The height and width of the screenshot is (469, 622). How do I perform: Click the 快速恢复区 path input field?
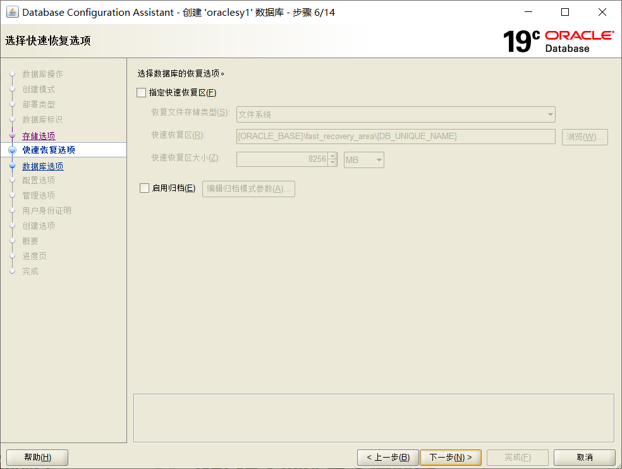[x=396, y=137]
